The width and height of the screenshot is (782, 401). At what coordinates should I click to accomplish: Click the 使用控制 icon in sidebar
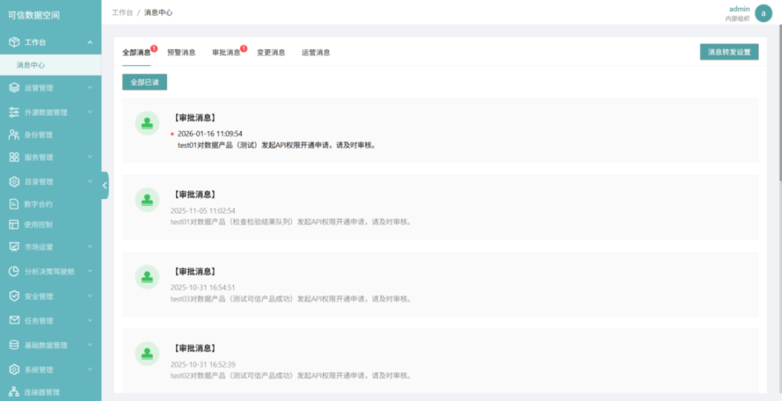[14, 224]
